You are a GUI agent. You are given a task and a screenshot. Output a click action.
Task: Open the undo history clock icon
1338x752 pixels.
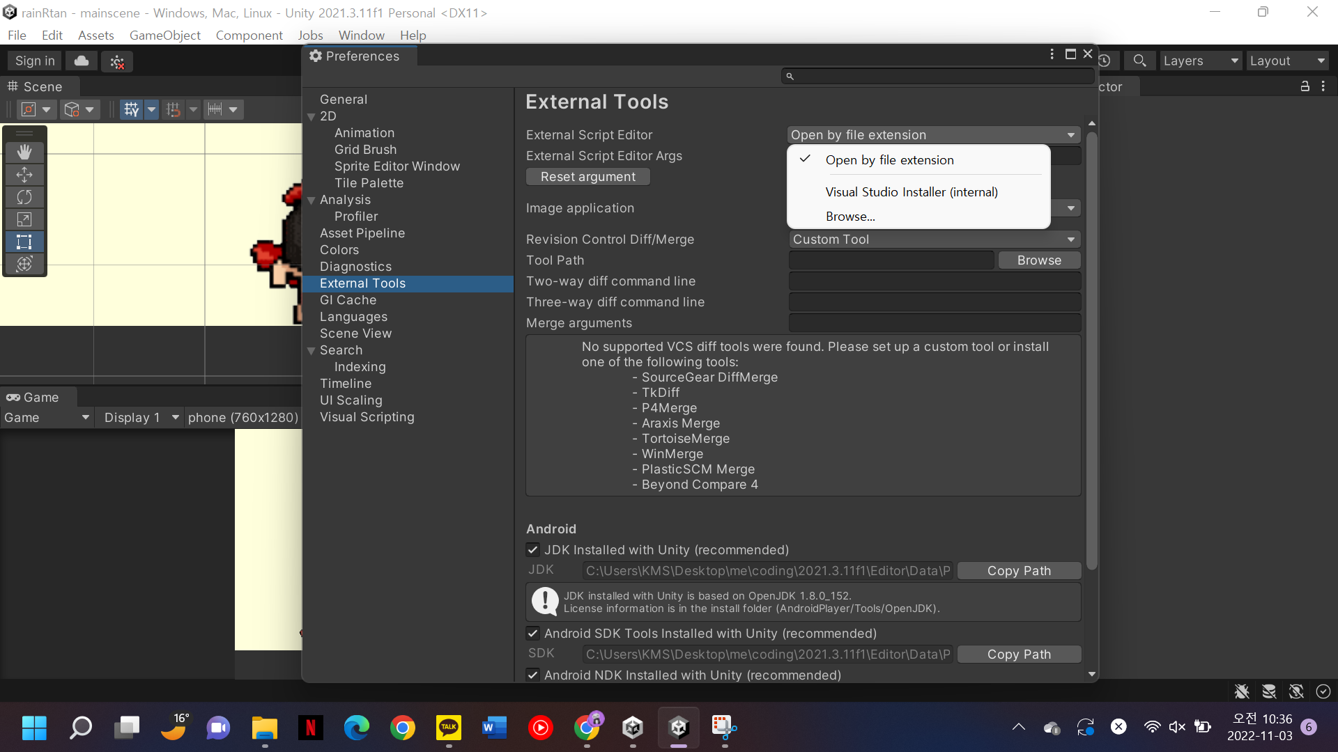click(x=1105, y=61)
